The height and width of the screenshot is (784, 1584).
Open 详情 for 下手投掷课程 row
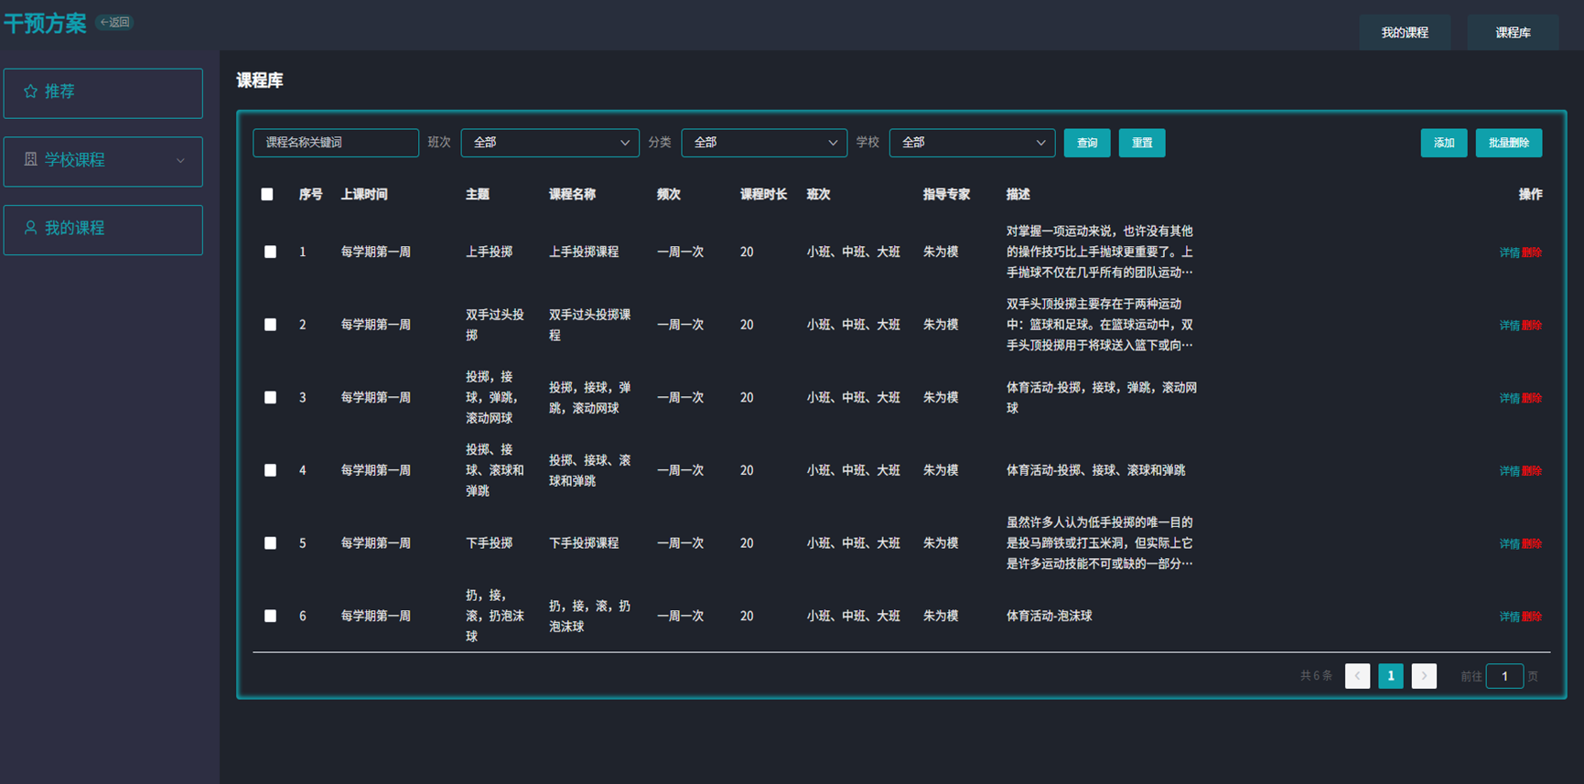coord(1509,544)
